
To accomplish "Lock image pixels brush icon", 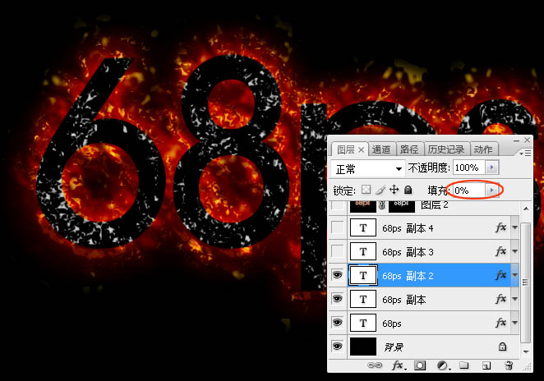I will 380,190.
